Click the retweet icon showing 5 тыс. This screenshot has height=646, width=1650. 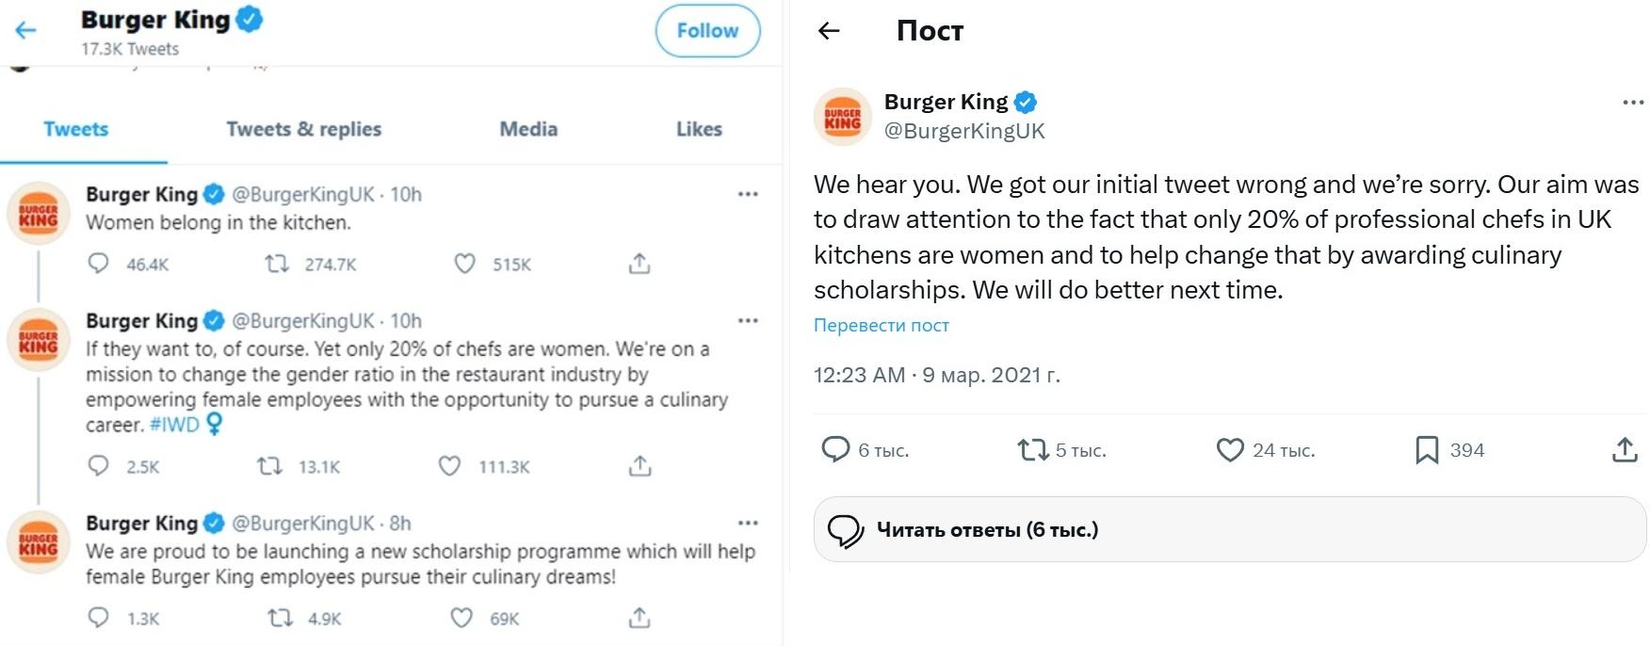(x=1033, y=450)
